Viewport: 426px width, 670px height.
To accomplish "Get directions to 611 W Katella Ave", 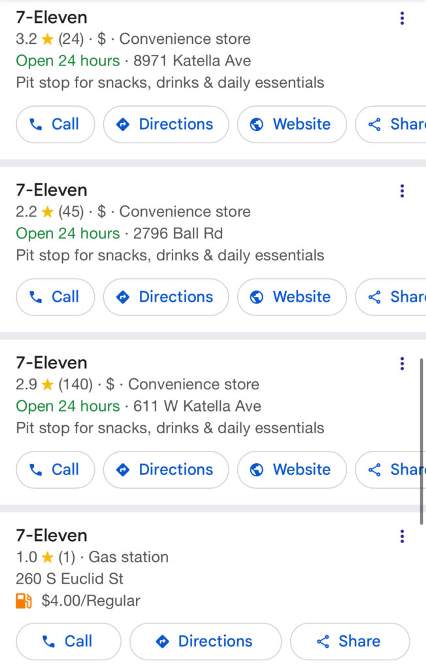I will pos(166,470).
